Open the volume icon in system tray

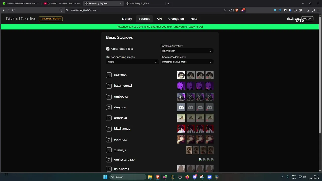pyautogui.click(x=304, y=177)
